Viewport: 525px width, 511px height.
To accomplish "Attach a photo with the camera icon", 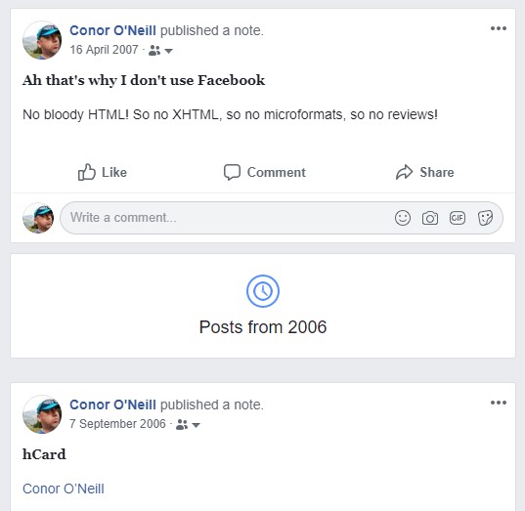I will [430, 218].
